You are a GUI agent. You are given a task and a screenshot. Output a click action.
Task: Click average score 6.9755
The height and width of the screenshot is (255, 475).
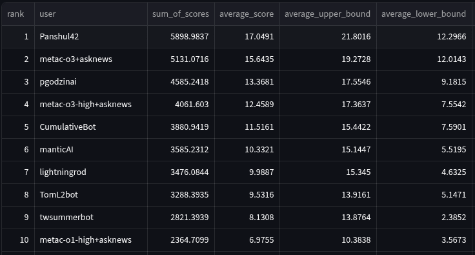247,240
